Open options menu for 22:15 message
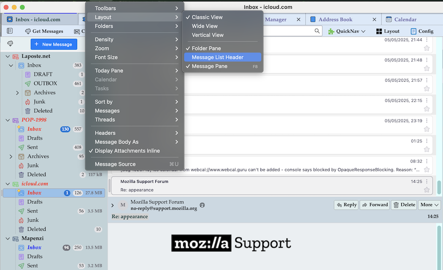The width and height of the screenshot is (443, 270). [x=427, y=100]
